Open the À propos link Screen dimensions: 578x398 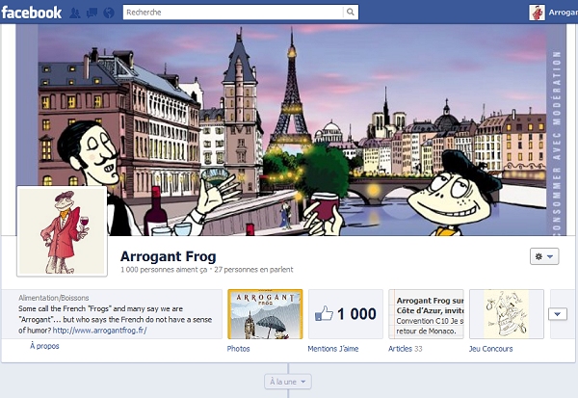44,346
